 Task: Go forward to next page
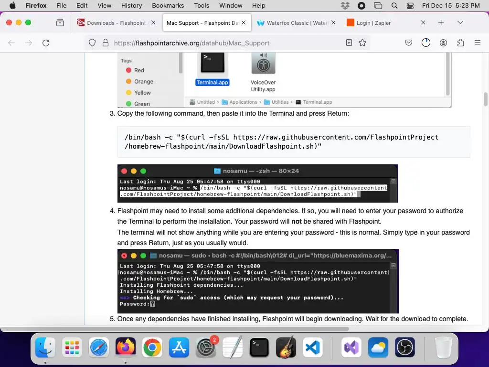(29, 43)
